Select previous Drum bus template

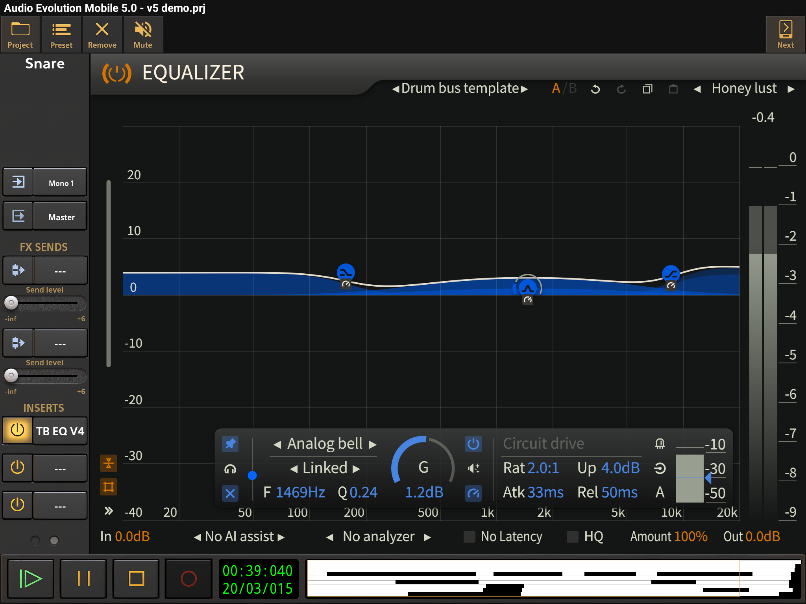[395, 89]
